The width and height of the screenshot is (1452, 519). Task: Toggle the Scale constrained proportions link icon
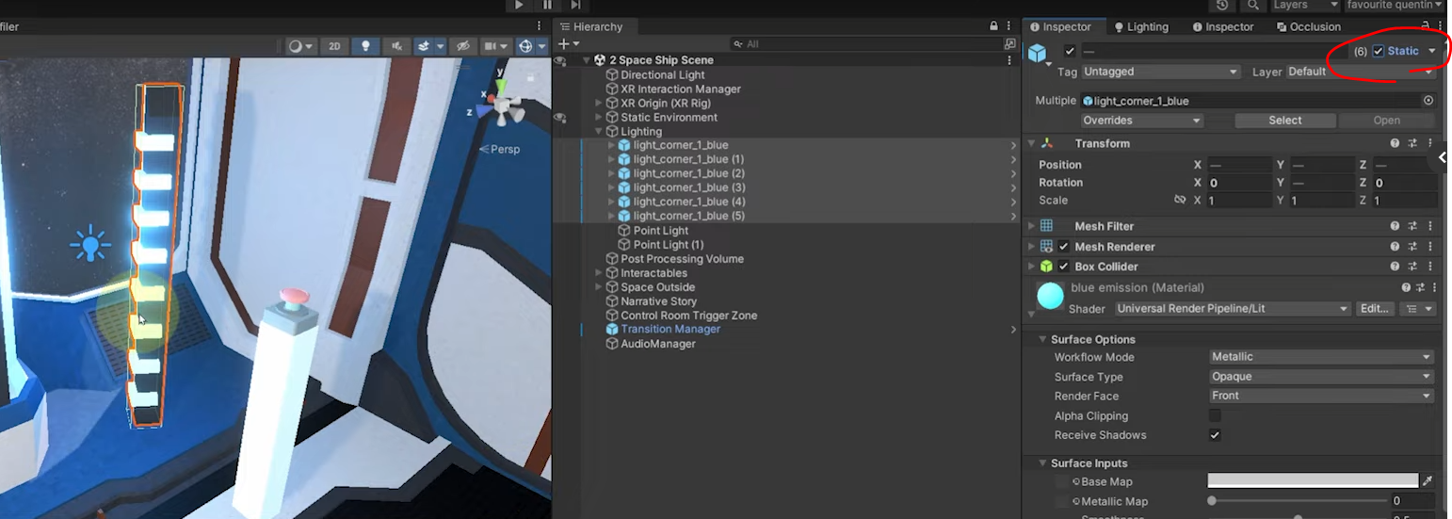1180,201
